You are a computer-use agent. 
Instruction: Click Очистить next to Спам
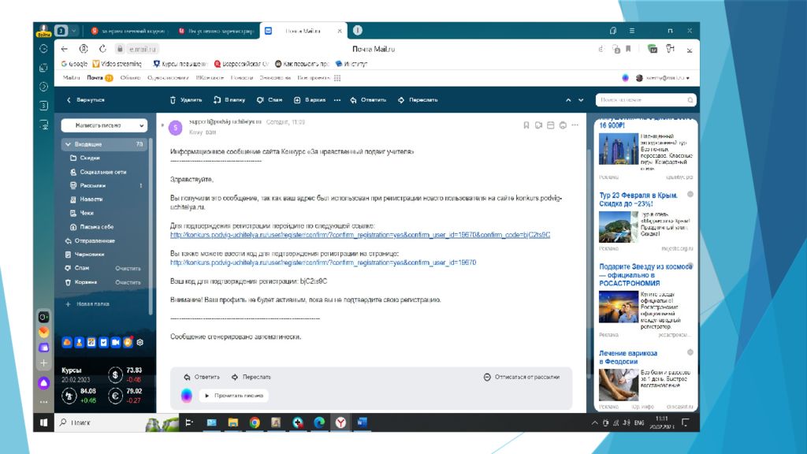pos(128,269)
